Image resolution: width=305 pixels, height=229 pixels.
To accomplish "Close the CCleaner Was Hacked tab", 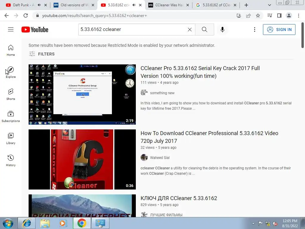I will pos(188,5).
